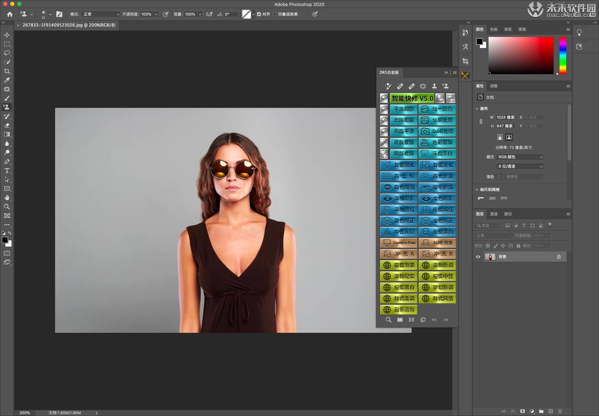Select the Rectangular Marquee tool

click(x=7, y=44)
